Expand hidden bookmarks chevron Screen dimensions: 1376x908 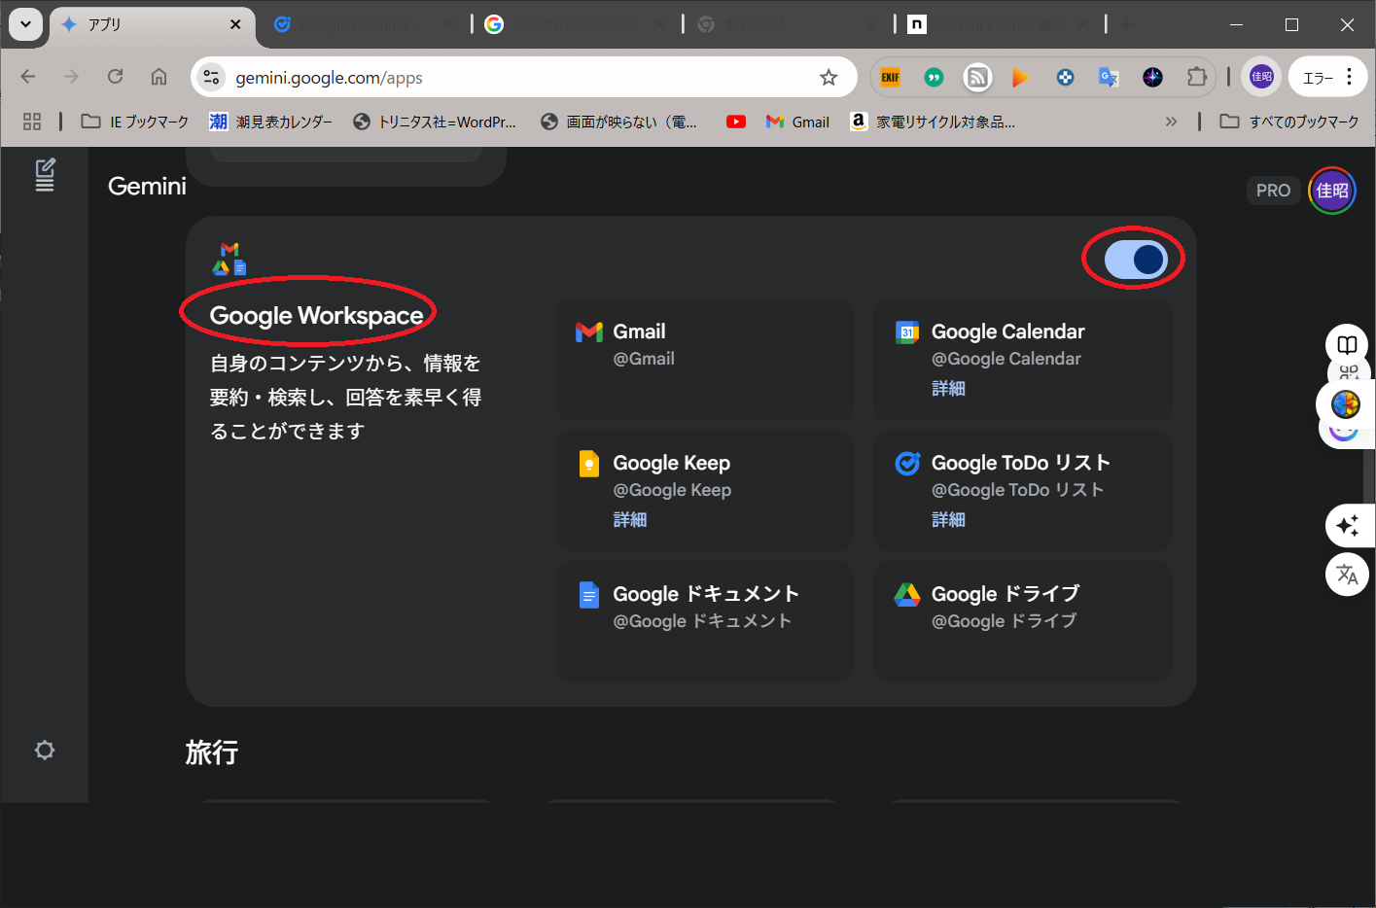(1171, 122)
